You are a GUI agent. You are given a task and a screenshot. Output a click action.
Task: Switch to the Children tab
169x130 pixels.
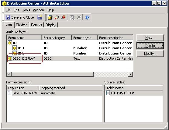coord(22,25)
